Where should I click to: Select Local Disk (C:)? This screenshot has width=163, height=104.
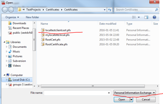click(21, 80)
